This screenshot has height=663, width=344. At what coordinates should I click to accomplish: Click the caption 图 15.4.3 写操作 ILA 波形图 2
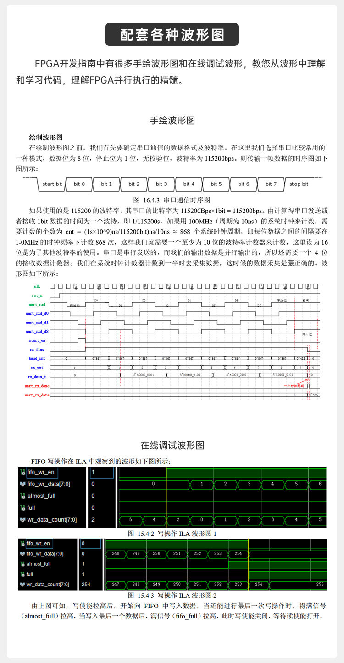[172, 596]
